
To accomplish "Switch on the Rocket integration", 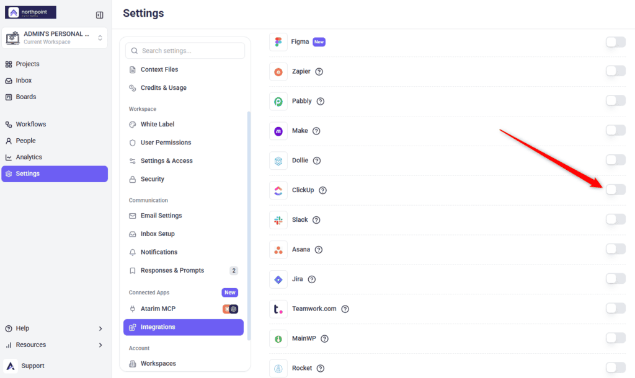I will coord(616,367).
